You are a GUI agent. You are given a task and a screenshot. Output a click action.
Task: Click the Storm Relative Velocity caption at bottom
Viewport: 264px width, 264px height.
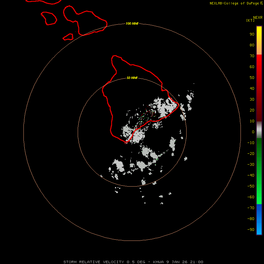tap(133, 262)
